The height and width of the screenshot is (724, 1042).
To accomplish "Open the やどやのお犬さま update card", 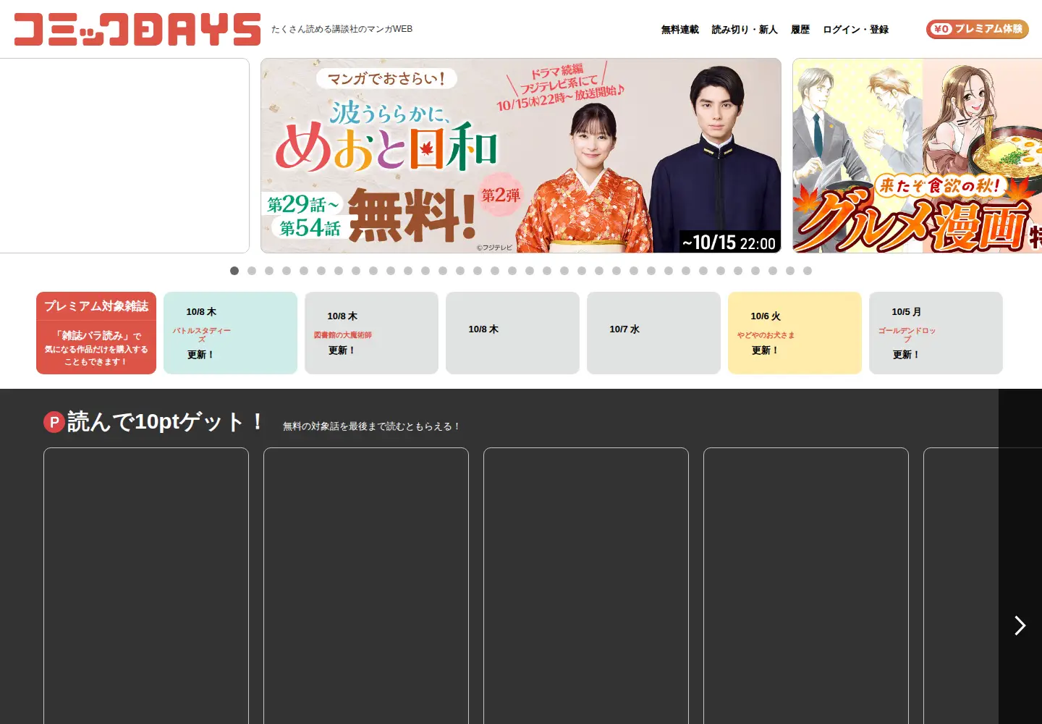I will (795, 333).
